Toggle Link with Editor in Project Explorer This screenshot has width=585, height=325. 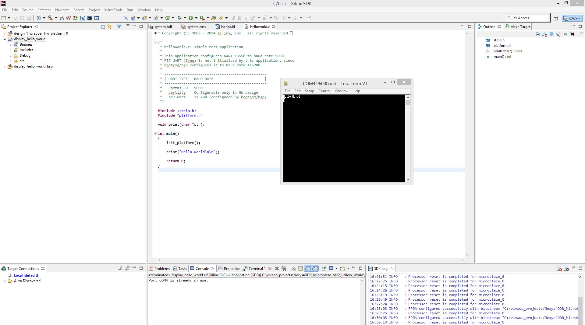point(110,26)
